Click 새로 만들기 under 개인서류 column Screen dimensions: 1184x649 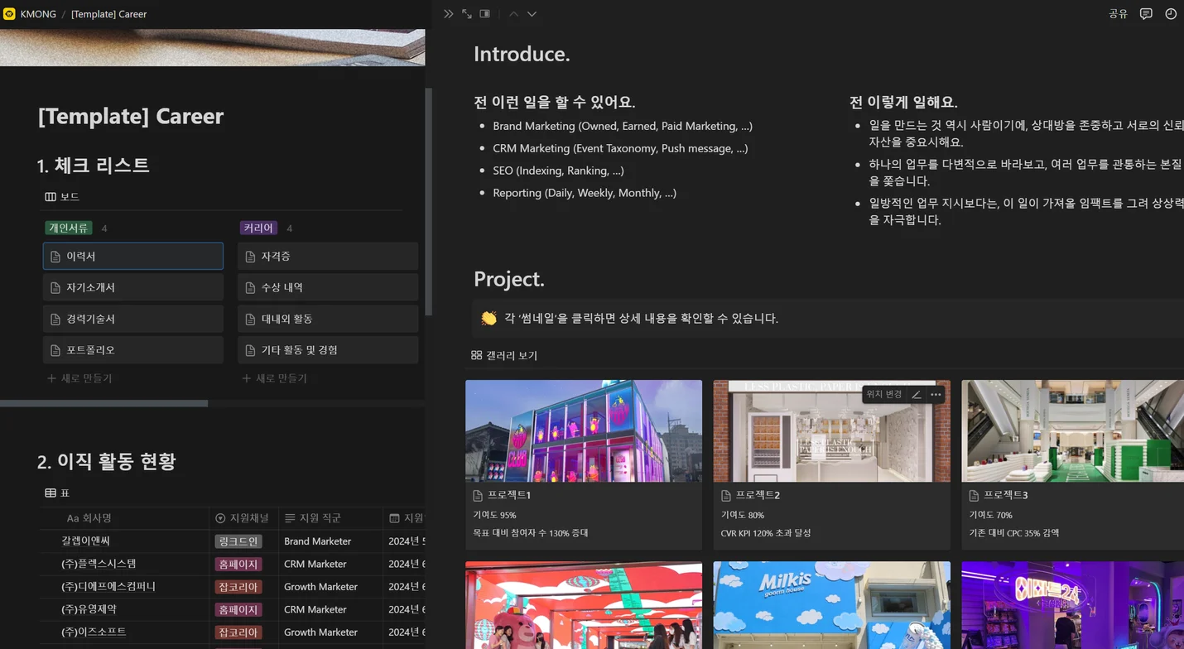point(79,378)
